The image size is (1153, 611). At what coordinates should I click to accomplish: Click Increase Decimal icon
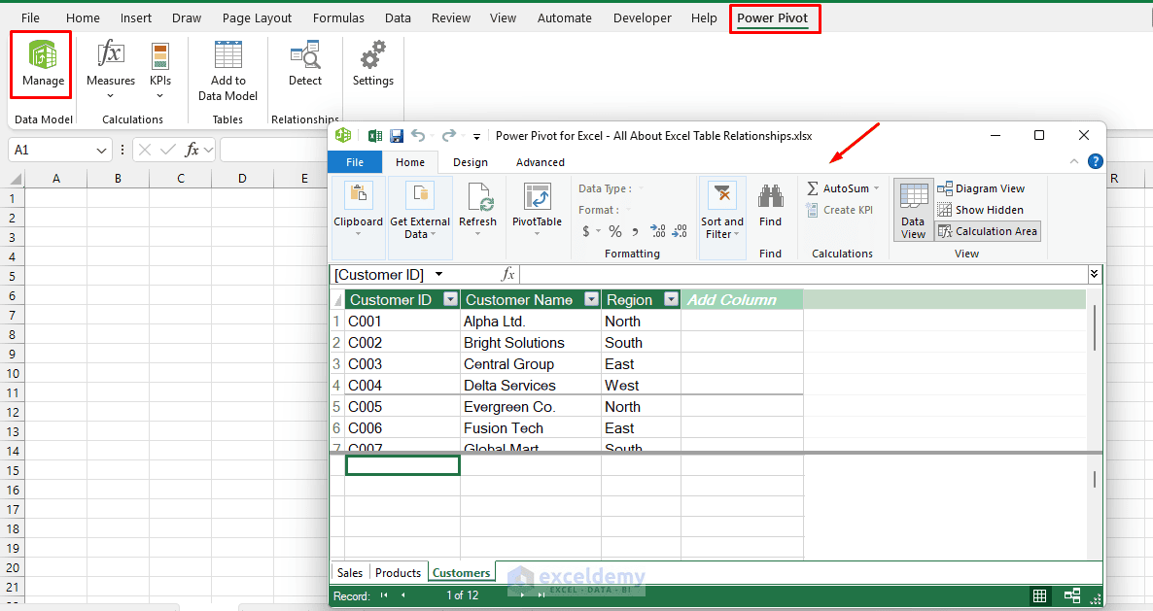[658, 231]
